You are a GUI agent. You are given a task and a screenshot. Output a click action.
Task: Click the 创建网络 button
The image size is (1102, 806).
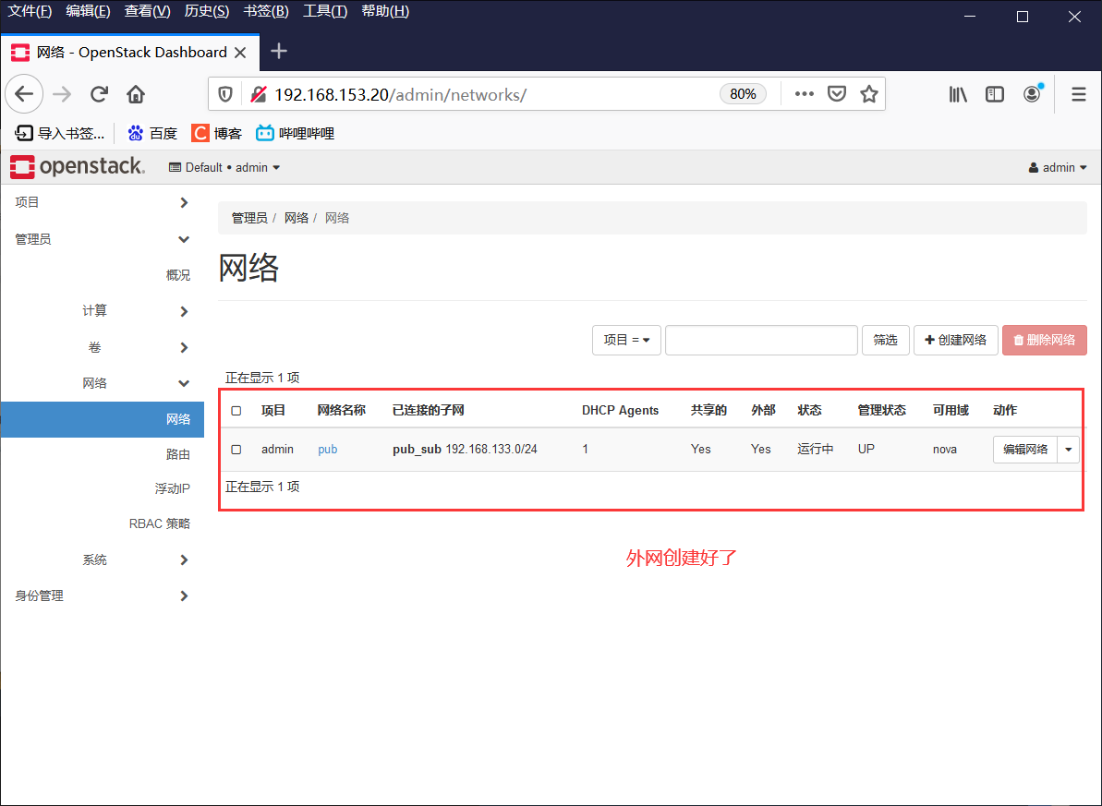pyautogui.click(x=955, y=340)
